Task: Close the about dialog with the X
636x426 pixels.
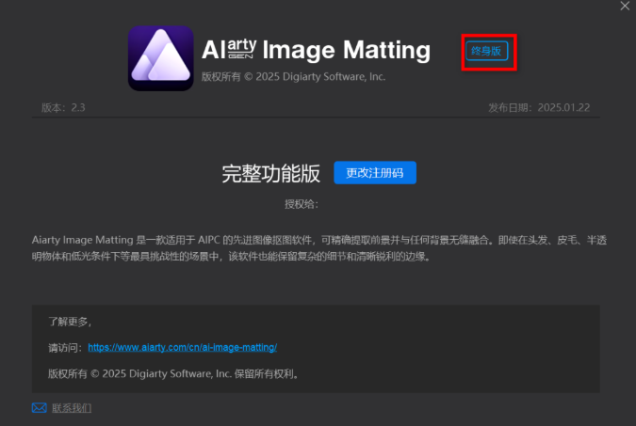Action: (x=625, y=6)
